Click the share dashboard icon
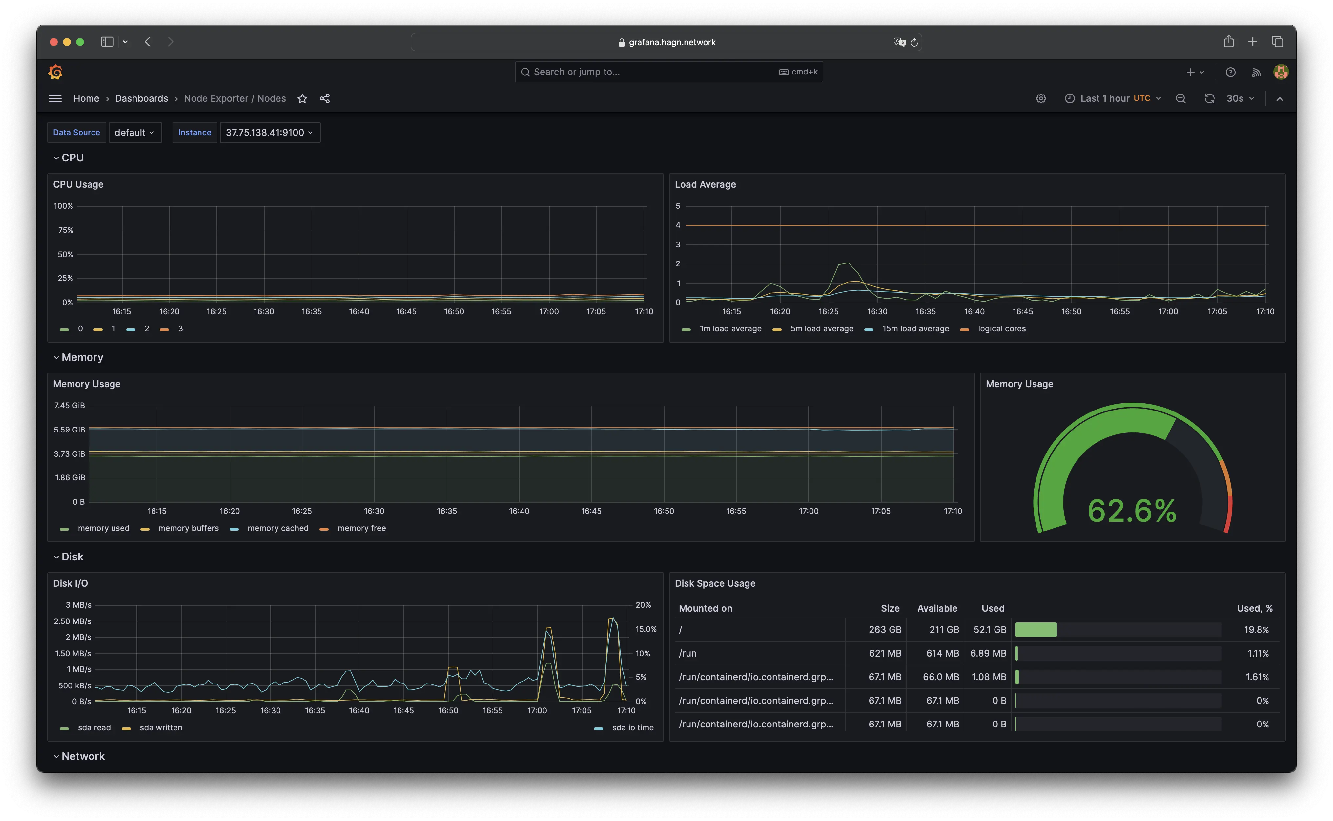This screenshot has height=821, width=1333. 325,98
